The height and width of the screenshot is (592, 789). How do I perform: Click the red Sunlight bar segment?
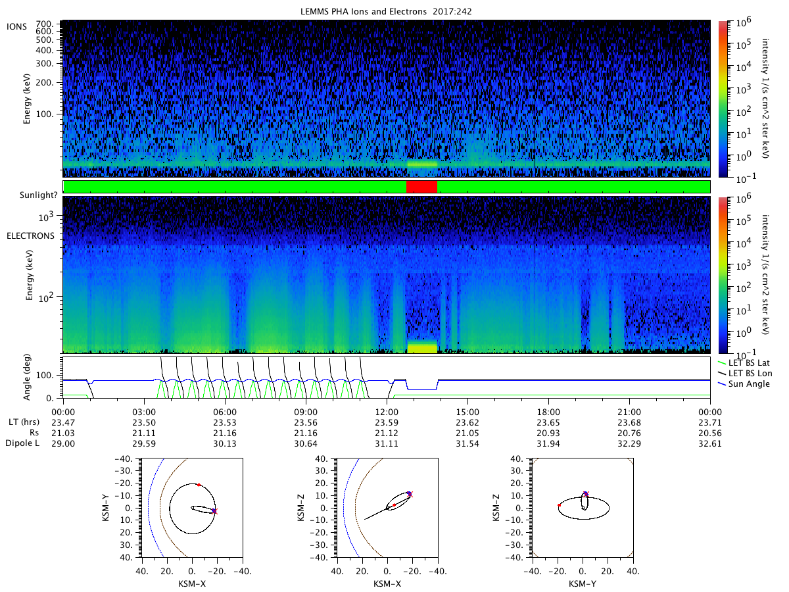pyautogui.click(x=421, y=187)
